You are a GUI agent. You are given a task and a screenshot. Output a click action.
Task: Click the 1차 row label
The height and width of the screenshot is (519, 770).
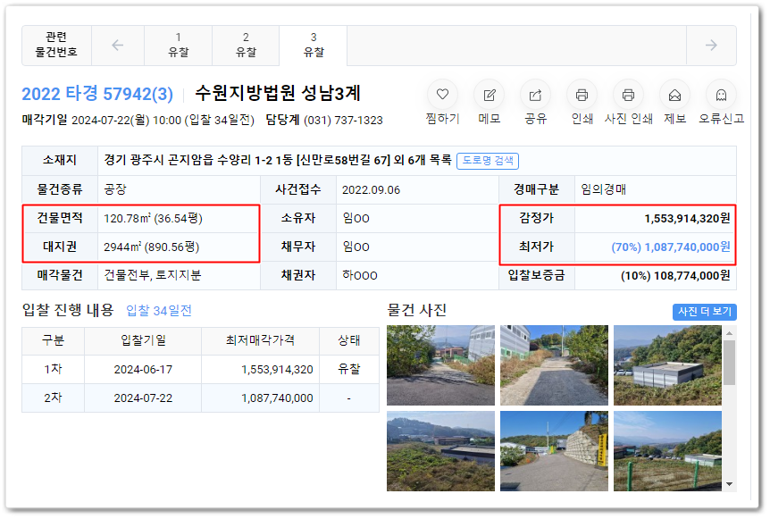(x=53, y=369)
